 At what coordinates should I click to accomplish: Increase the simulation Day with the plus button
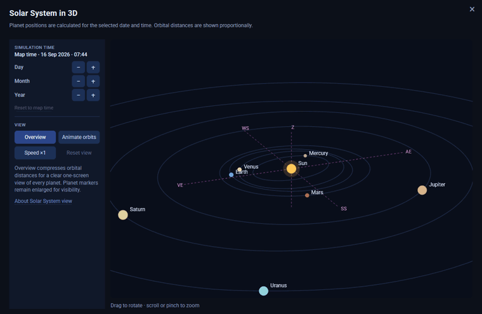coord(93,67)
